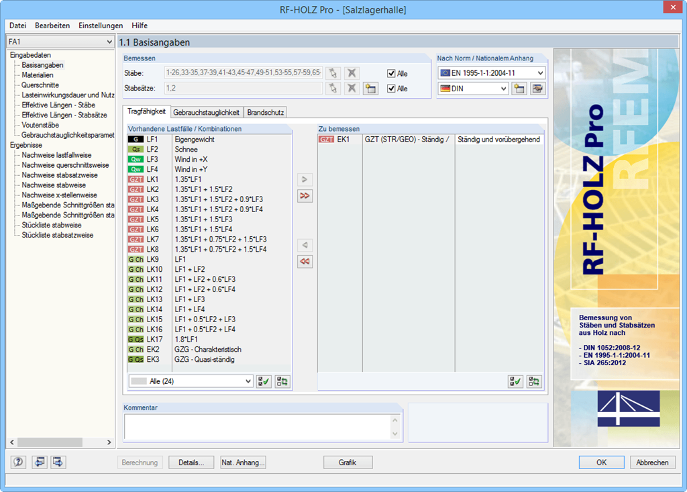Click the Nat. Anhang... button
687x492 pixels.
[x=243, y=462]
